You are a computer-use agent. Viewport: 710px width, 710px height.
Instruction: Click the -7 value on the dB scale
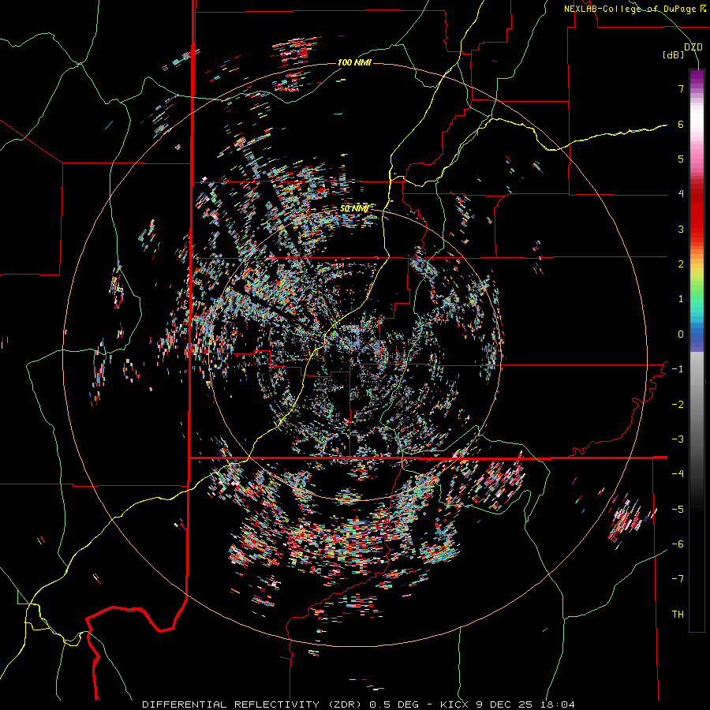[678, 579]
